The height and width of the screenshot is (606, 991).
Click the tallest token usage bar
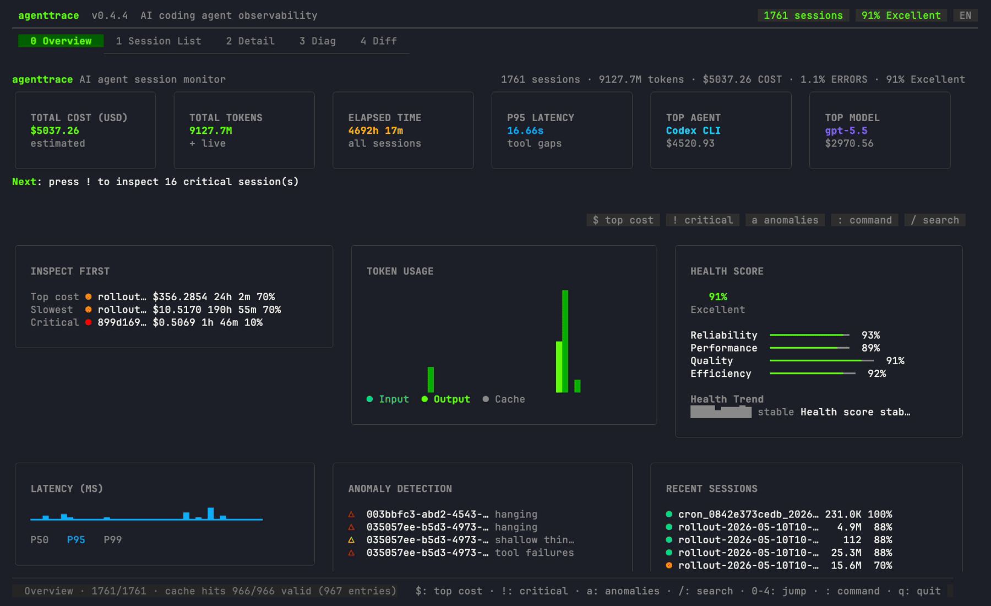pyautogui.click(x=565, y=341)
